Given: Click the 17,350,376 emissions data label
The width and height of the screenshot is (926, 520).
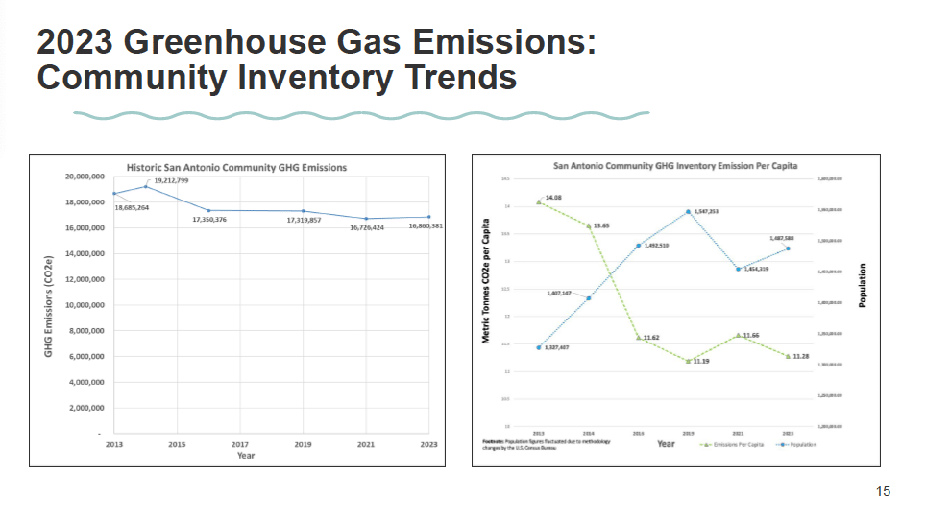Looking at the screenshot, I should pyautogui.click(x=202, y=221).
